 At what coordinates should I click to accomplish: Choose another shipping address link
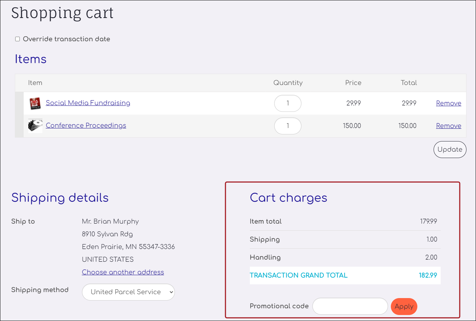123,272
